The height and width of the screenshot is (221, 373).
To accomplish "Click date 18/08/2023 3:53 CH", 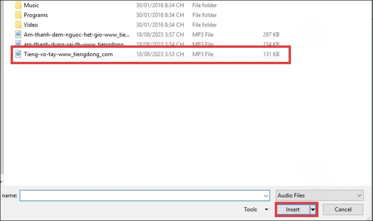I will tap(160, 54).
